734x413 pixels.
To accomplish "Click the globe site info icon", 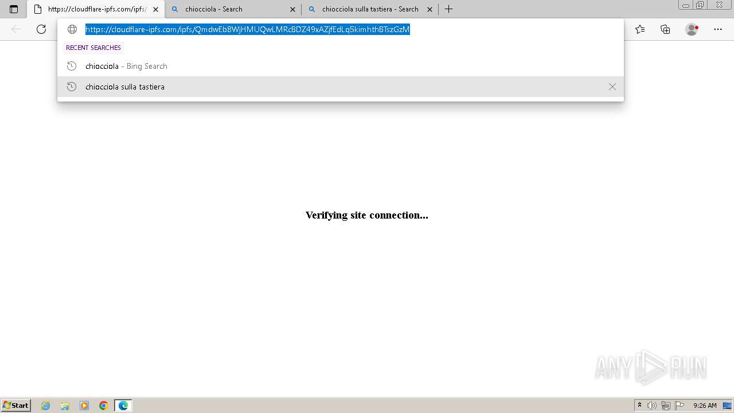I will [x=72, y=29].
